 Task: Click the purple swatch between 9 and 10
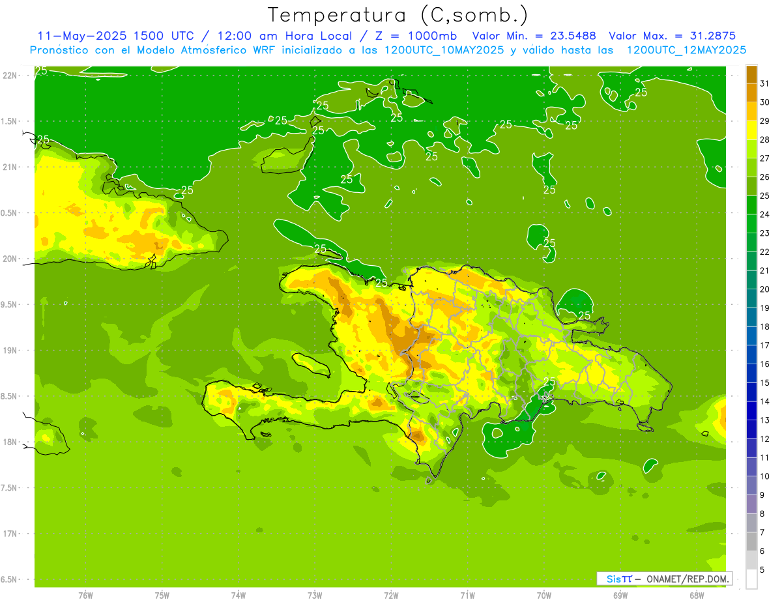[751, 486]
